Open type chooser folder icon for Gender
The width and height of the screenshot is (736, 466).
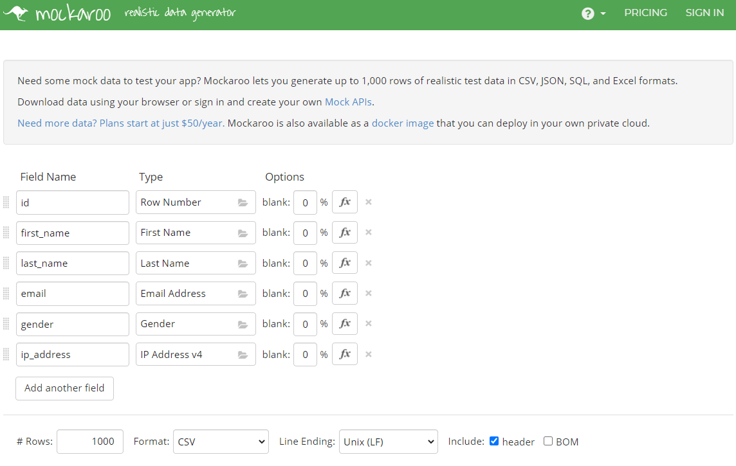(243, 324)
